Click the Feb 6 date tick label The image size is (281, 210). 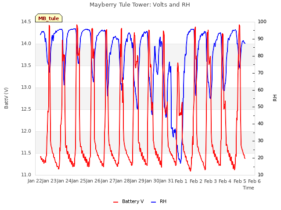[x=254, y=181]
